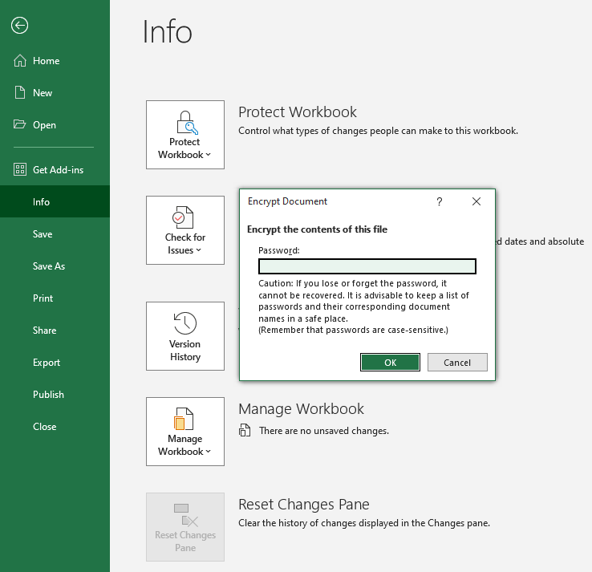Click the small document icon beside unsaved changes

pyautogui.click(x=245, y=431)
